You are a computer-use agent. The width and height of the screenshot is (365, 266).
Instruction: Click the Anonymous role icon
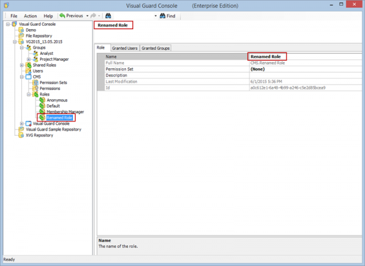pyautogui.click(x=42, y=100)
